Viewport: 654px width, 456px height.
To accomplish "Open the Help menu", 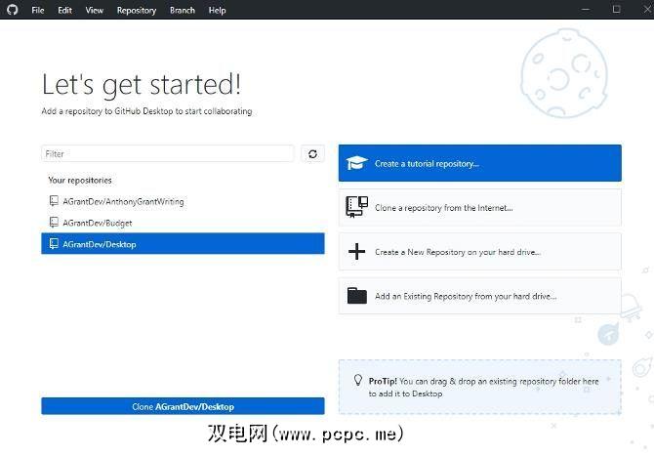I will (217, 10).
